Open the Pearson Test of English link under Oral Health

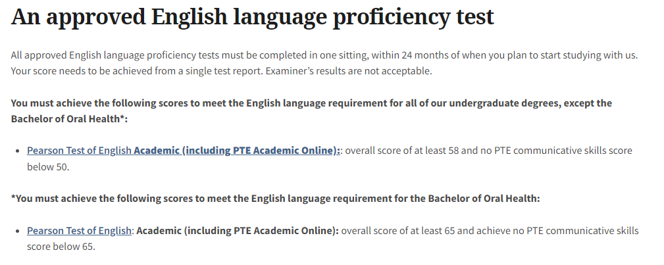[x=79, y=231]
